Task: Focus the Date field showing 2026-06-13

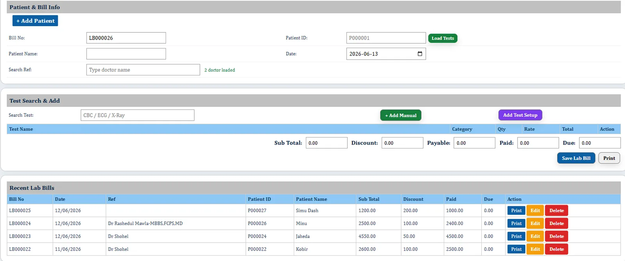Action: [x=386, y=54]
